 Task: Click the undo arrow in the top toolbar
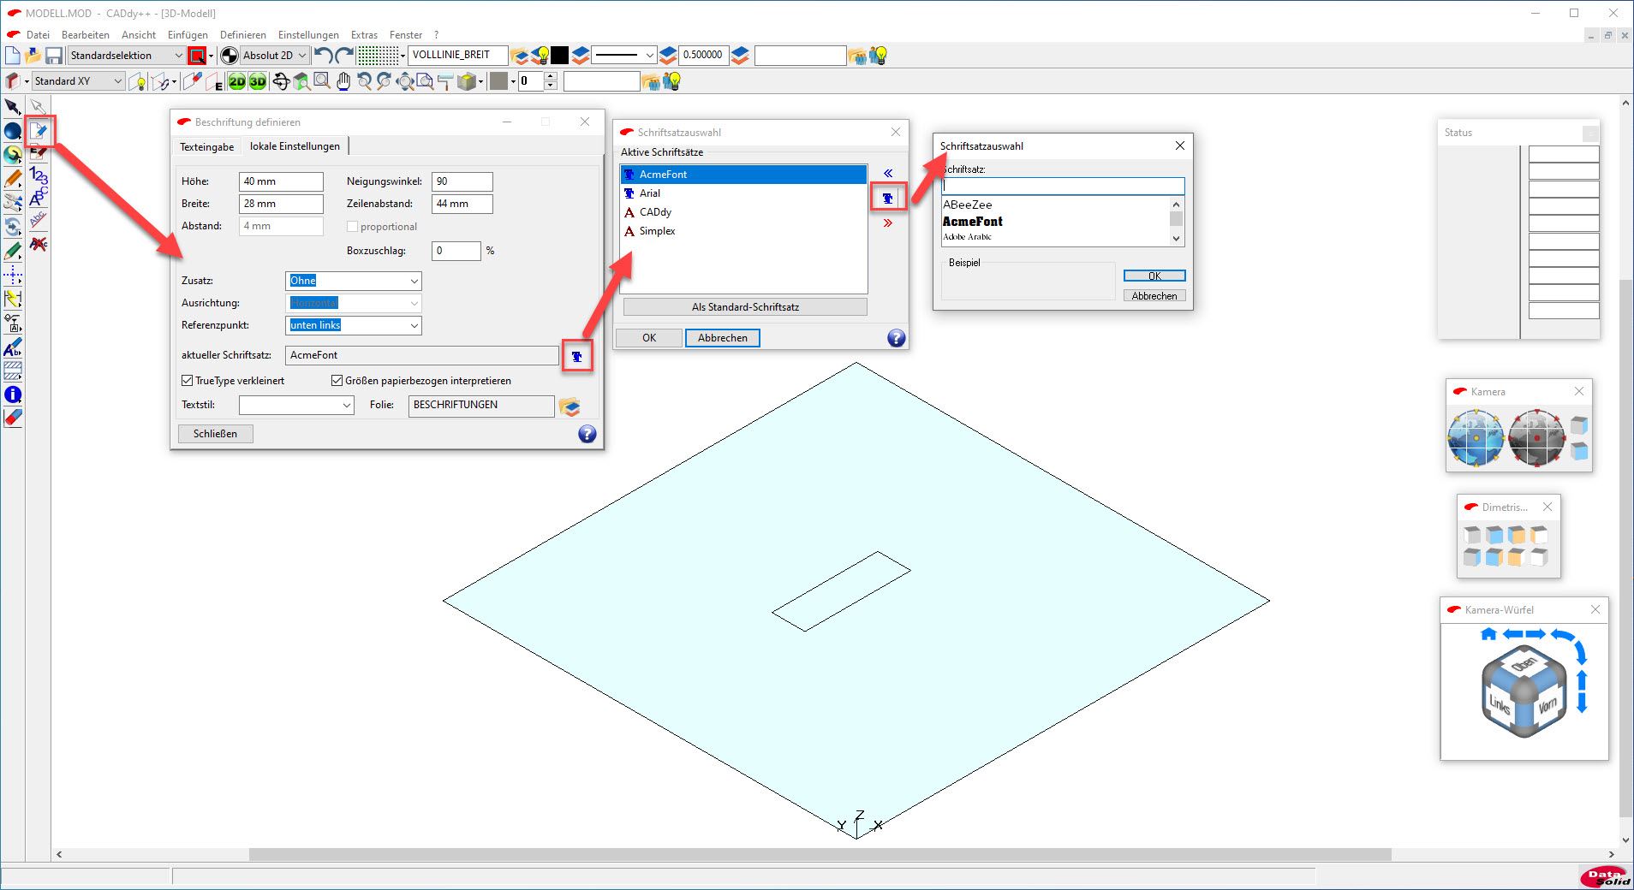[x=323, y=56]
